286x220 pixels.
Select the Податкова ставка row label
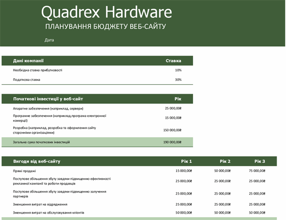coord(27,80)
